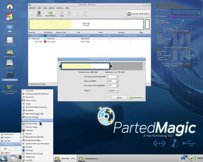Choose Run from the start menu
This screenshot has height=162, width=203.
pyautogui.click(x=11, y=148)
